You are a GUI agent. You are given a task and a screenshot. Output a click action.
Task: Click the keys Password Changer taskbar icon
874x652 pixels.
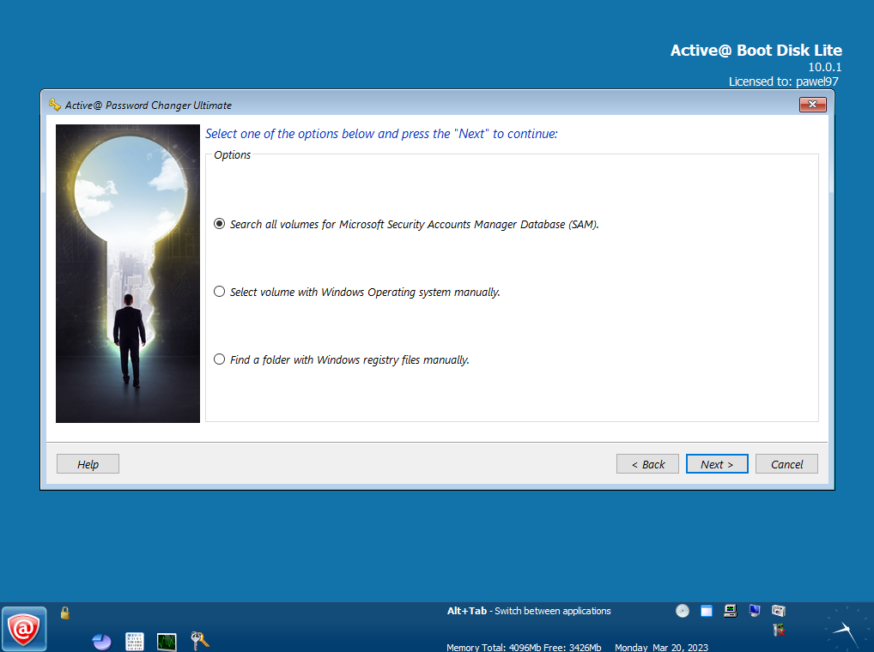pyautogui.click(x=199, y=641)
